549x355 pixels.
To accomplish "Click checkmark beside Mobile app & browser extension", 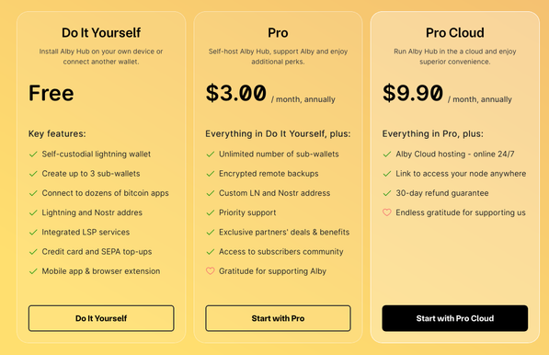I will pyautogui.click(x=33, y=271).
